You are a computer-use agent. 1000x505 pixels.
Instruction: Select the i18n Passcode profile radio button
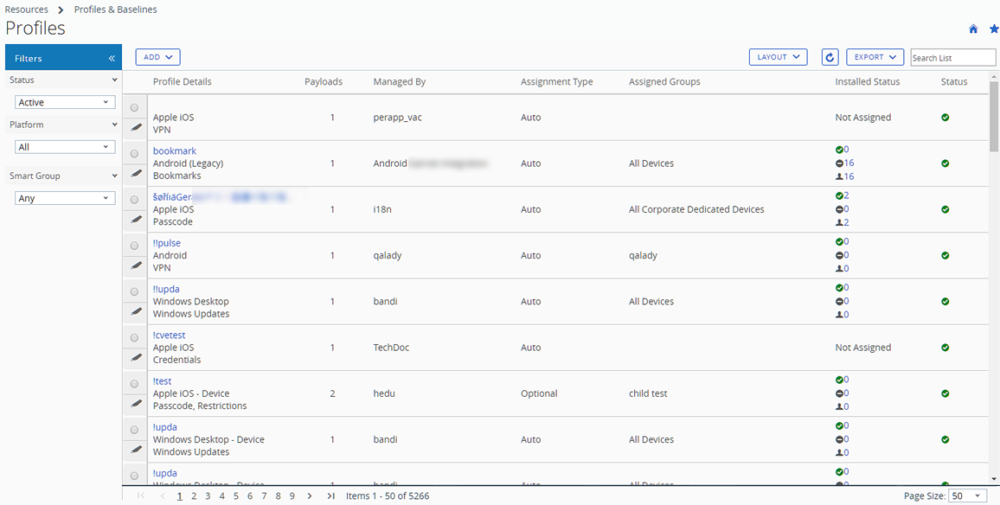[134, 199]
